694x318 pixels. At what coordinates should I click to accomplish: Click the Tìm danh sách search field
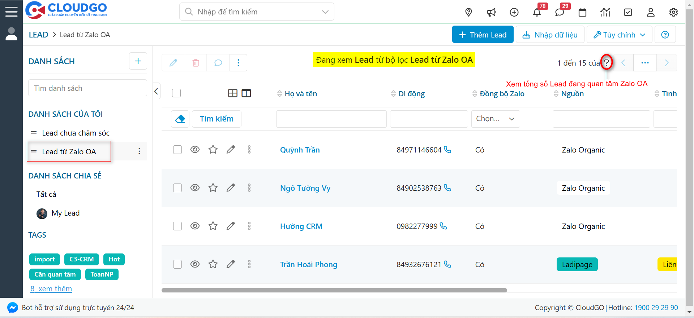pyautogui.click(x=87, y=88)
